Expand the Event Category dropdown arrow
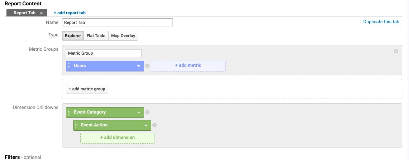This screenshot has width=409, height=160. coord(139,112)
